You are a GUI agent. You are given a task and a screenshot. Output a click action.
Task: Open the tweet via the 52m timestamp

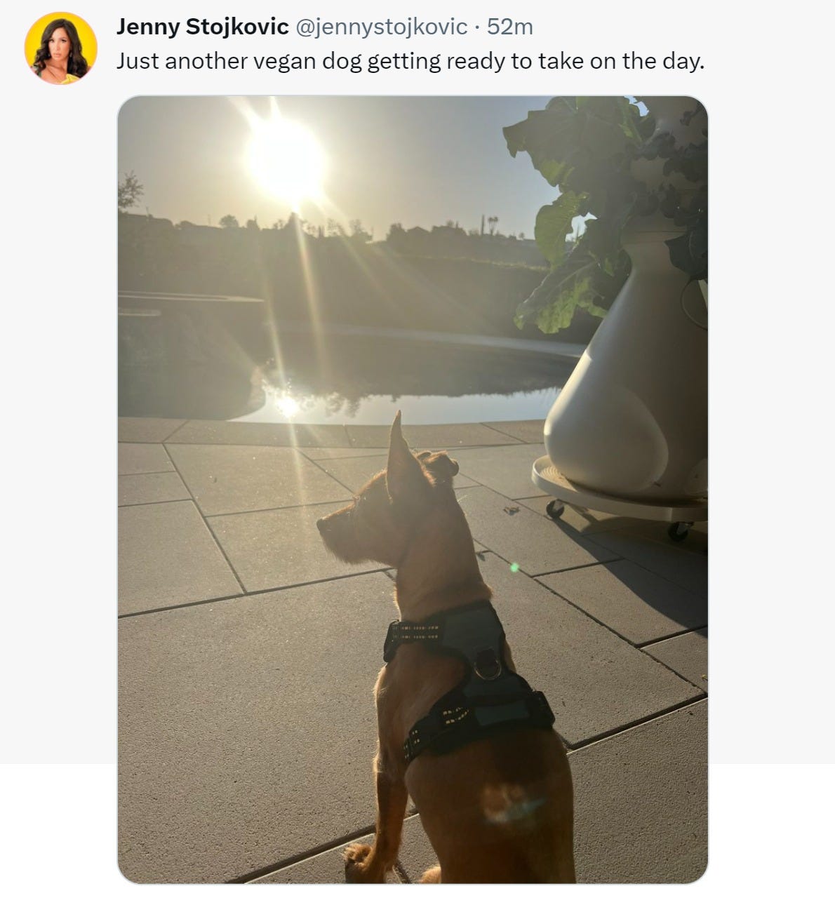click(510, 27)
